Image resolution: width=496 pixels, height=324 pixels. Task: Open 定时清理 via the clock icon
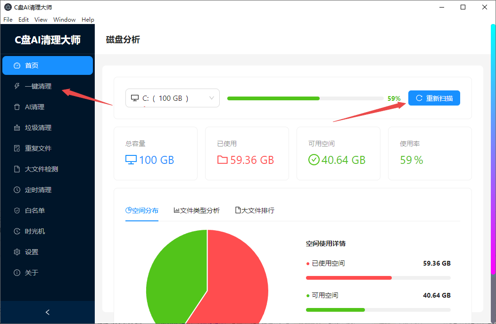pos(17,190)
